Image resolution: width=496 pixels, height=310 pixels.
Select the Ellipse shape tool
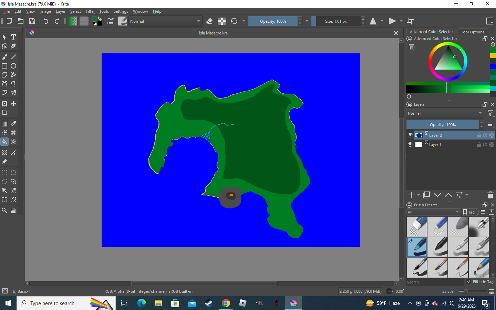tap(13, 66)
